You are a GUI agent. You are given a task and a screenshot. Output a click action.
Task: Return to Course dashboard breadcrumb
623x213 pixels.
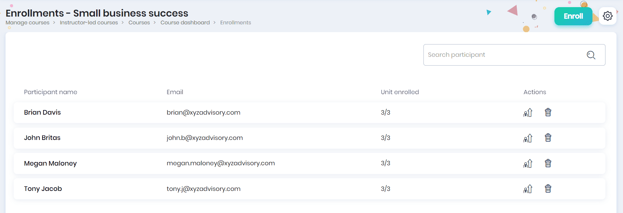pos(185,22)
